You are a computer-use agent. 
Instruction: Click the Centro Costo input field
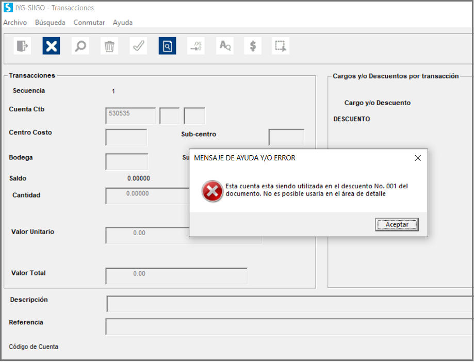126,137
